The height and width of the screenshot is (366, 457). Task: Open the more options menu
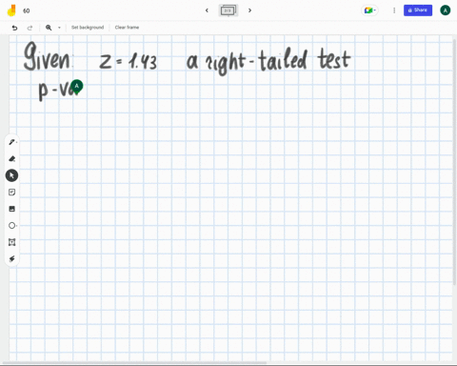click(394, 10)
